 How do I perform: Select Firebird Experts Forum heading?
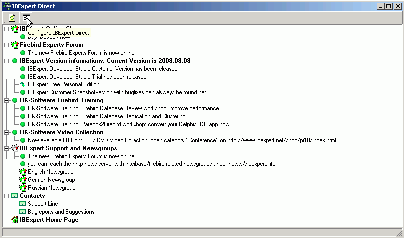pyautogui.click(x=51, y=45)
